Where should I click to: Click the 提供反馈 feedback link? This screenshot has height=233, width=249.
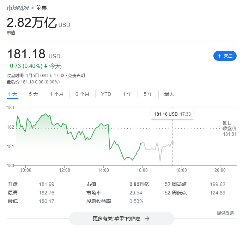225,213
